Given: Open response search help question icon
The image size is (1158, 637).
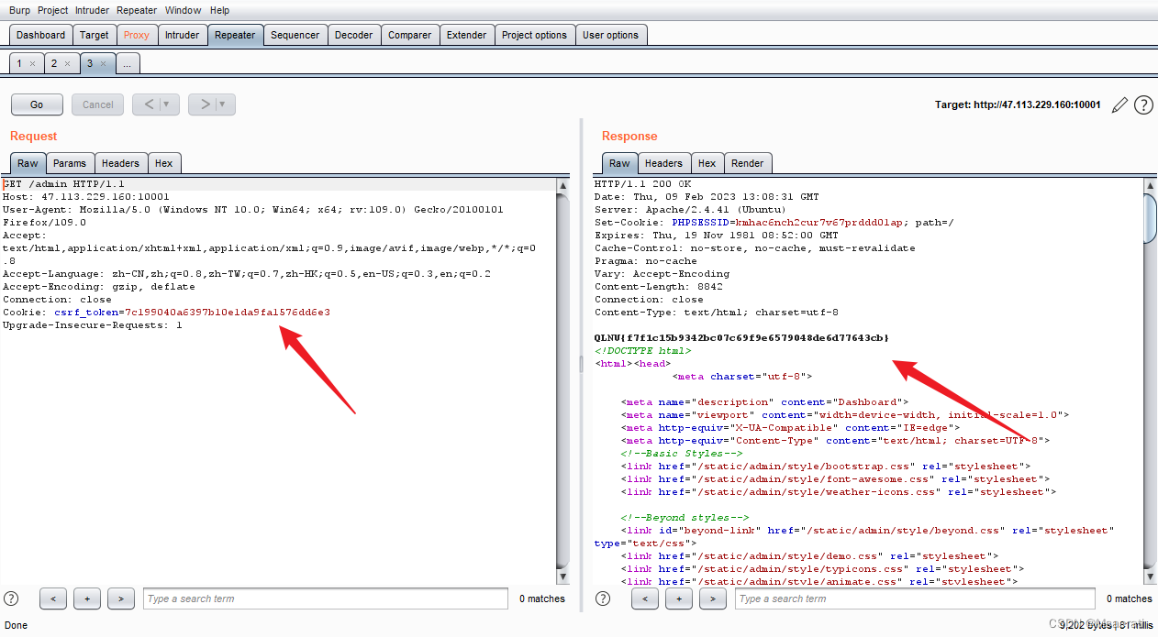Looking at the screenshot, I should pyautogui.click(x=603, y=599).
